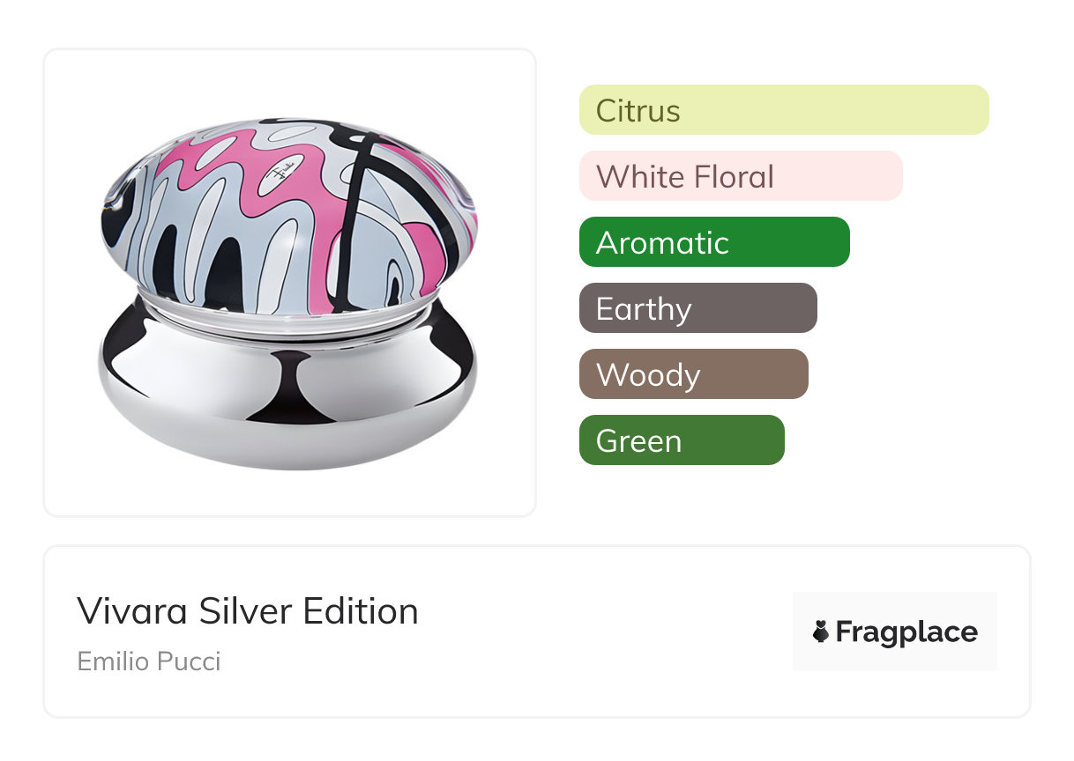The height and width of the screenshot is (761, 1074).
Task: Select the White Floral accord bar
Action: point(740,176)
